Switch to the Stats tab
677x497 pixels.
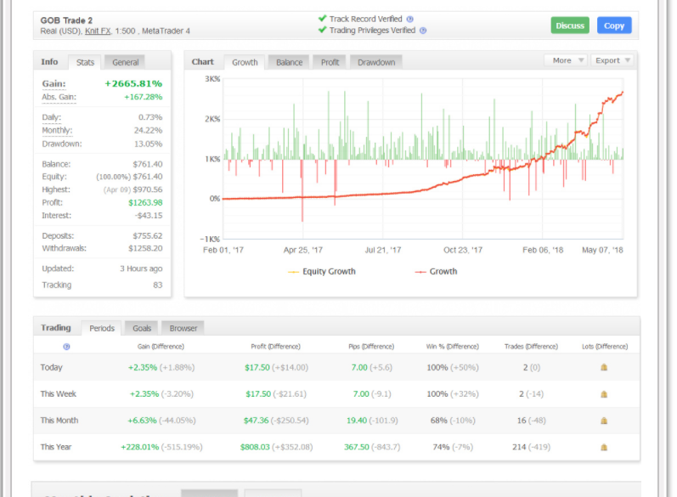pos(85,62)
